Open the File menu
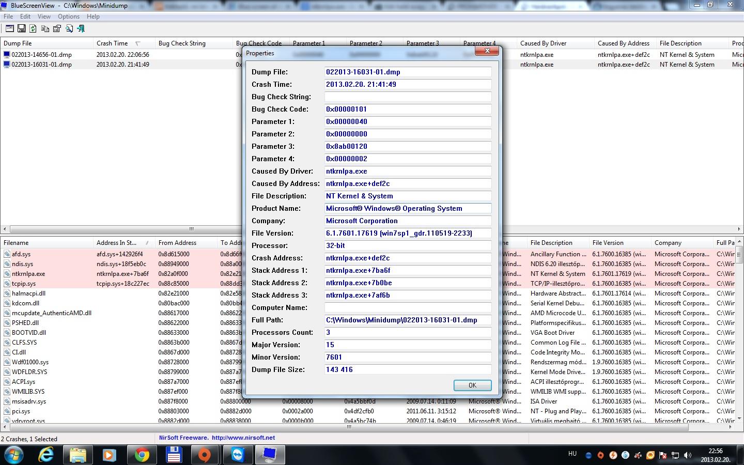This screenshot has height=465, width=744. coord(8,17)
